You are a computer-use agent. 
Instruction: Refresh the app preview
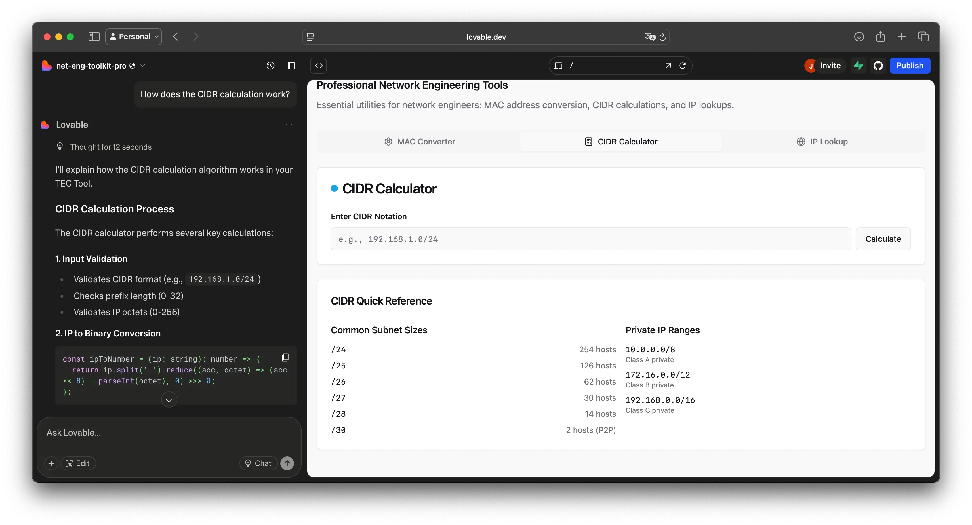[683, 66]
